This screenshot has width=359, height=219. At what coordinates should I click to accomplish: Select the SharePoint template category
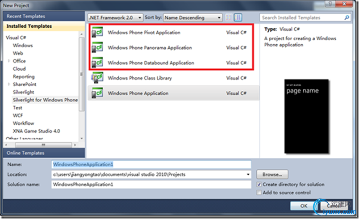coord(25,84)
